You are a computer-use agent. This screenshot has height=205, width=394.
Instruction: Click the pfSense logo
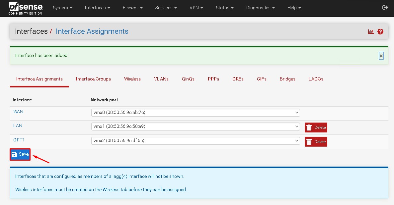tap(26, 8)
